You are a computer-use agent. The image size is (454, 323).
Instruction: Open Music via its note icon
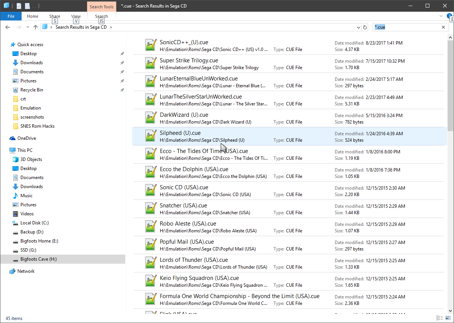[x=16, y=196]
